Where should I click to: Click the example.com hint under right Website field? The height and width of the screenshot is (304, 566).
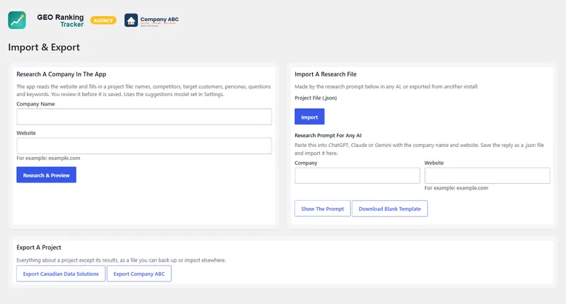456,188
